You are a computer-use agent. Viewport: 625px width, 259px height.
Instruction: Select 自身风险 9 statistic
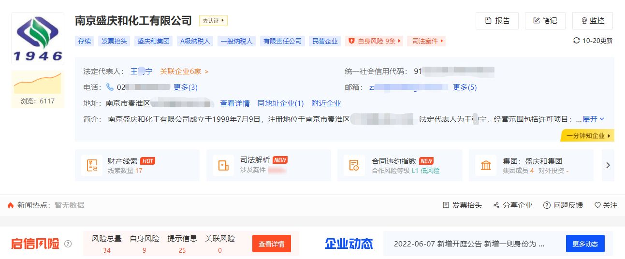point(145,244)
